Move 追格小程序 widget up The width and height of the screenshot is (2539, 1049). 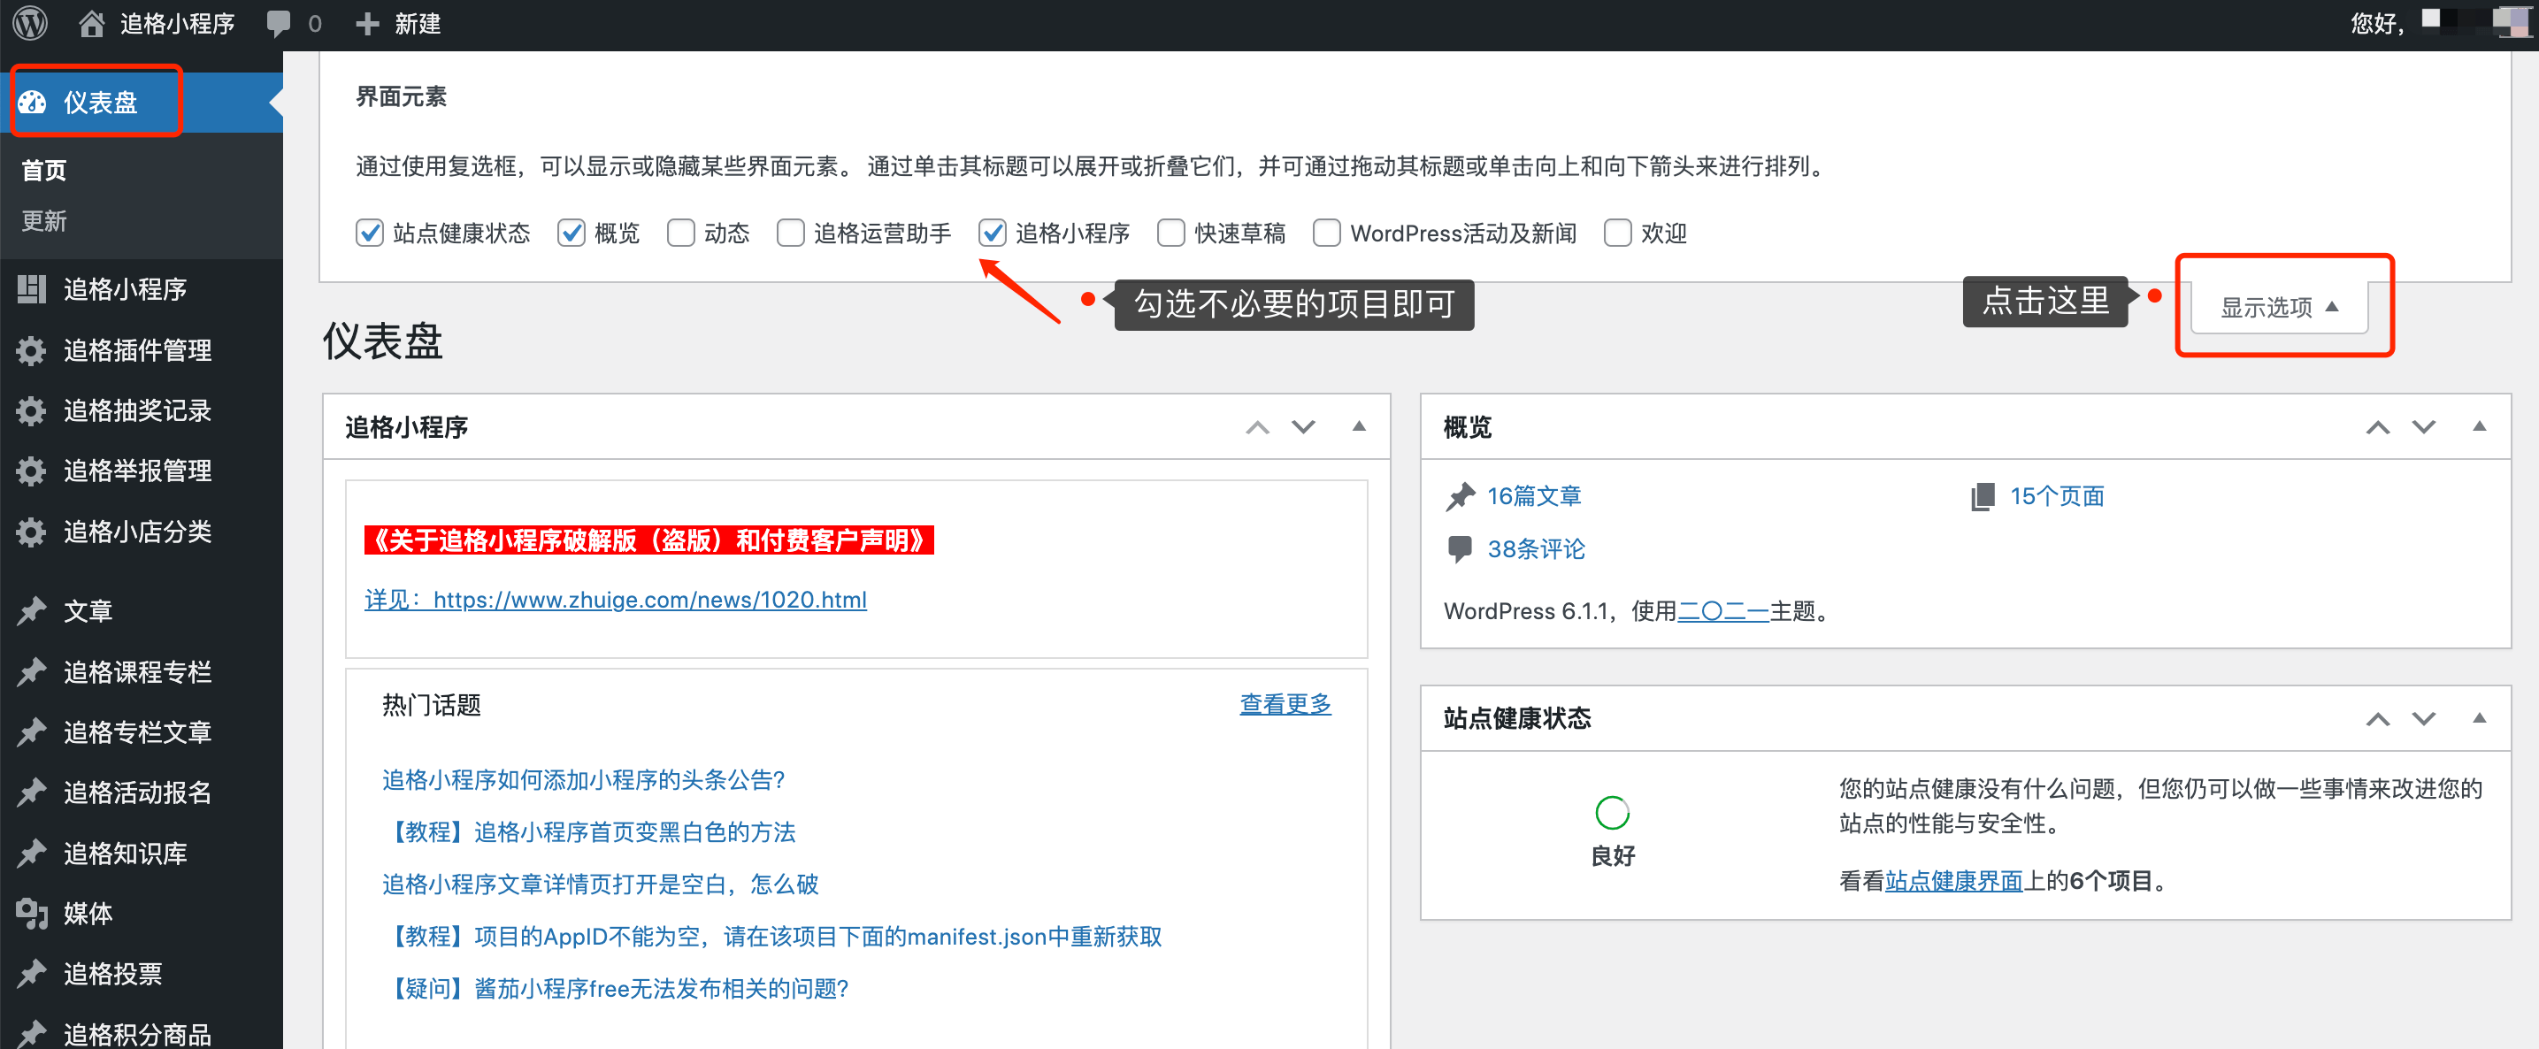tap(1258, 427)
